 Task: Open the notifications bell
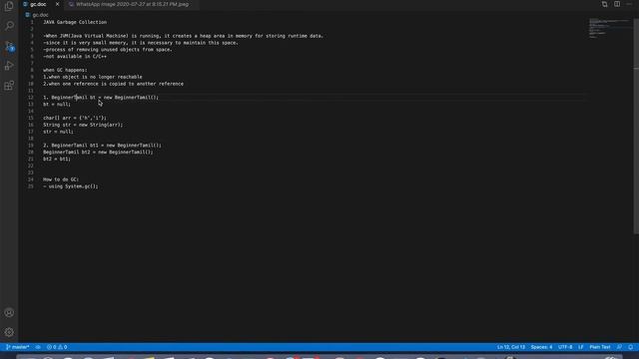[630, 347]
